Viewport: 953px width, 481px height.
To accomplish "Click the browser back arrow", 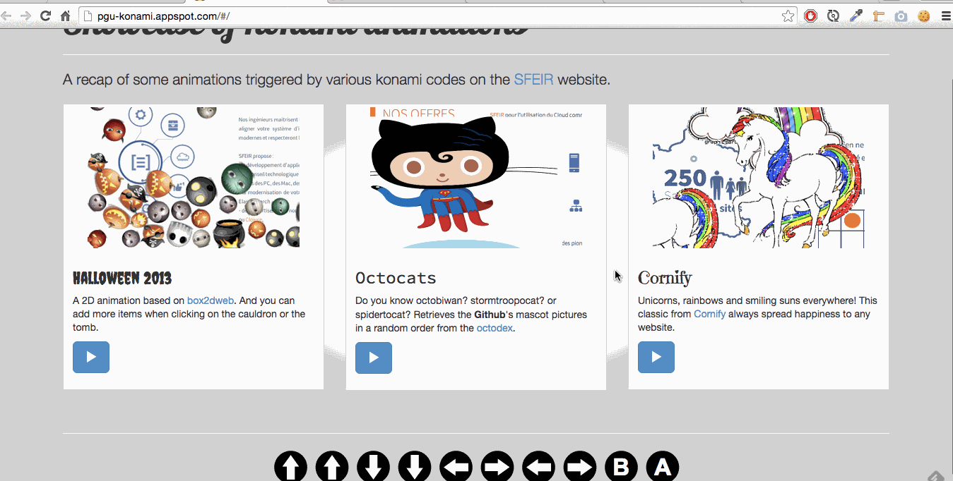I will point(7,16).
